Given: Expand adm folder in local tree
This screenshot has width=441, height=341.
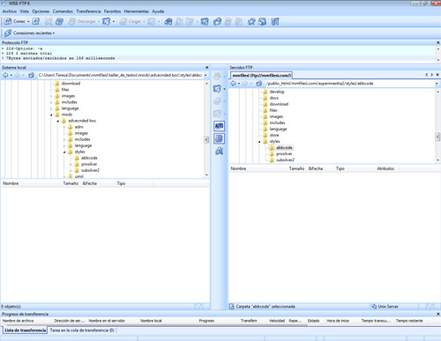Looking at the screenshot, I should tap(64, 127).
